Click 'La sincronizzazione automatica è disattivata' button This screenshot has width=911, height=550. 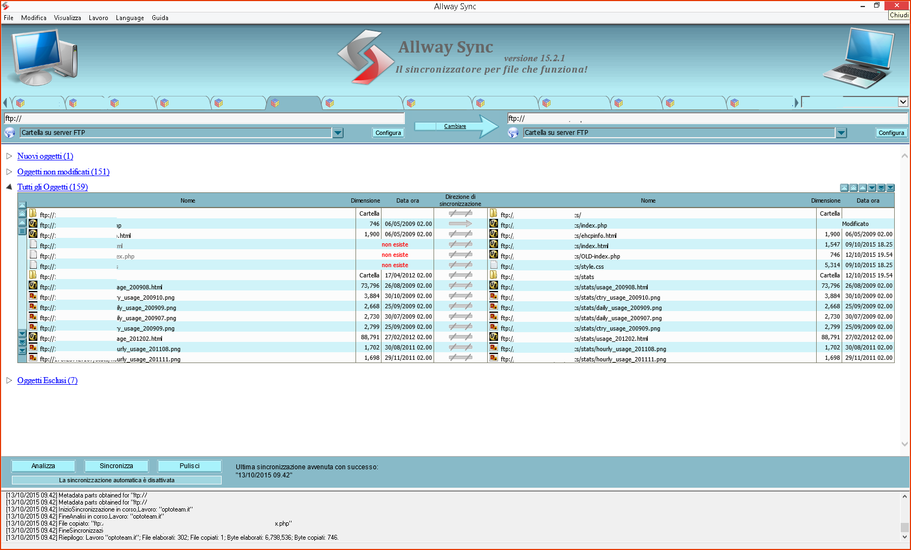tap(117, 480)
